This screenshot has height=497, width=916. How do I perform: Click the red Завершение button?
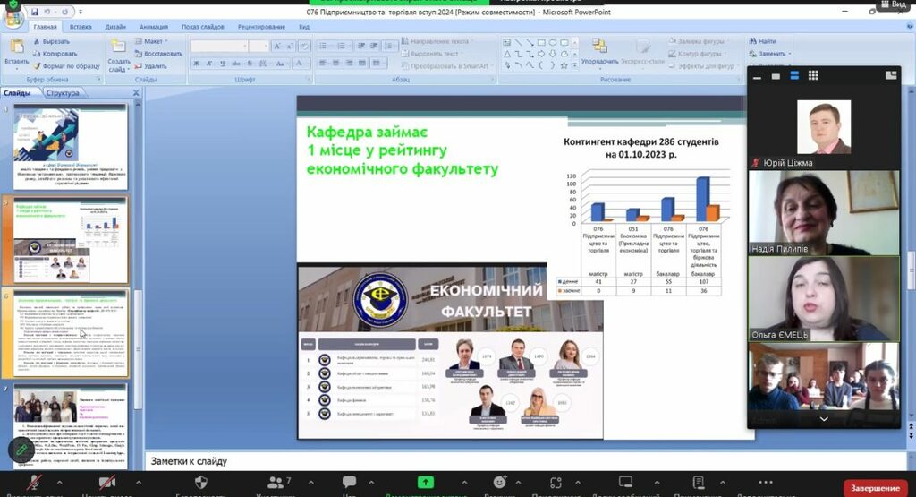point(874,488)
